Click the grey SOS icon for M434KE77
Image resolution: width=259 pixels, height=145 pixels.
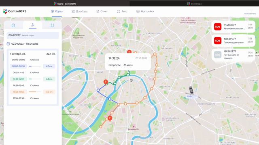218,55
